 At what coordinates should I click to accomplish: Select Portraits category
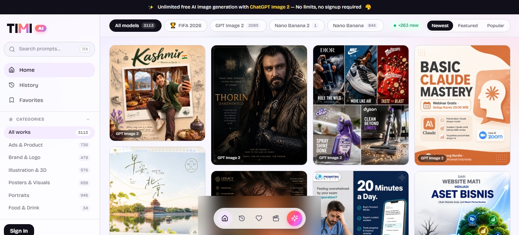49,195
